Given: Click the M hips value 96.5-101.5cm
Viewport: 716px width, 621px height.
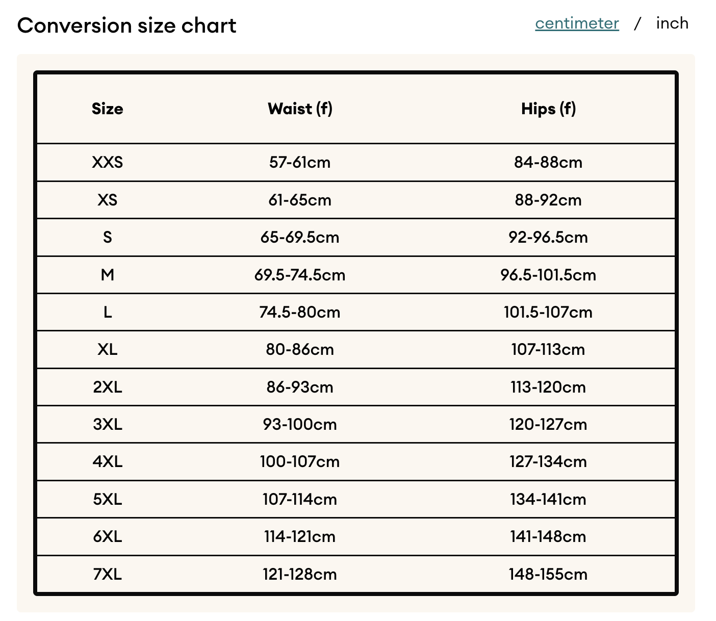Looking at the screenshot, I should coord(548,275).
